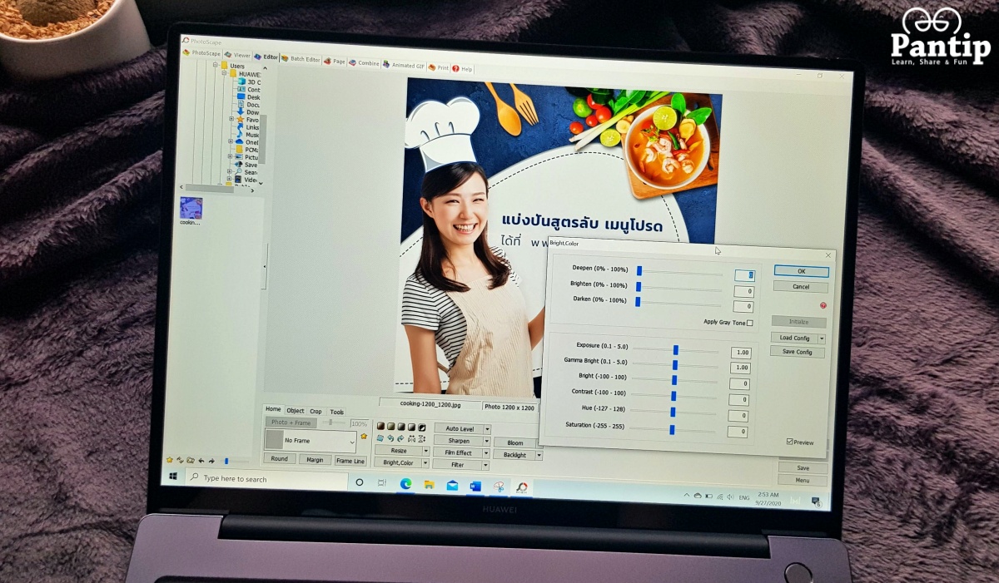Open the Print tab
This screenshot has width=999, height=583.
pos(439,67)
